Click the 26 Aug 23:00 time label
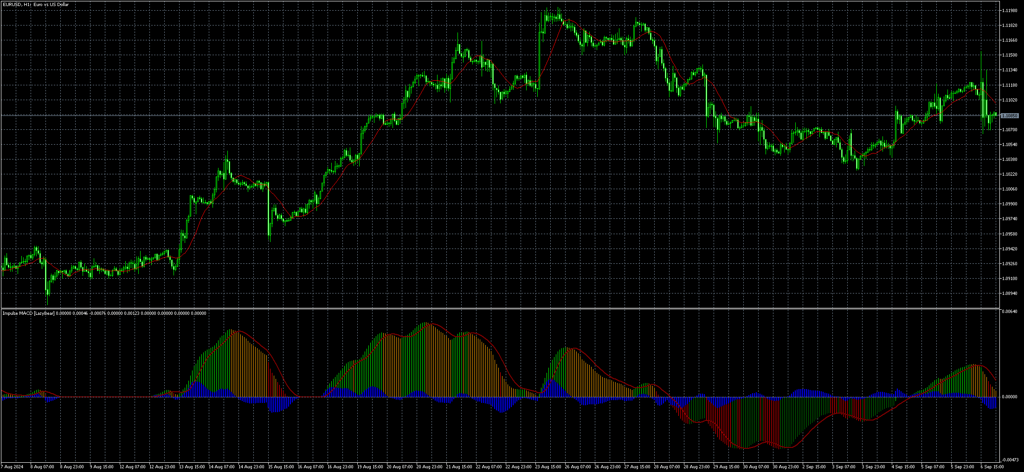 point(608,467)
